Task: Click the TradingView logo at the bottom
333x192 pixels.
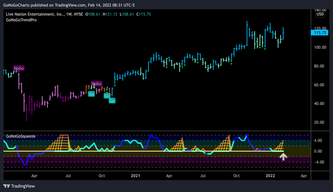Action: coord(19,186)
